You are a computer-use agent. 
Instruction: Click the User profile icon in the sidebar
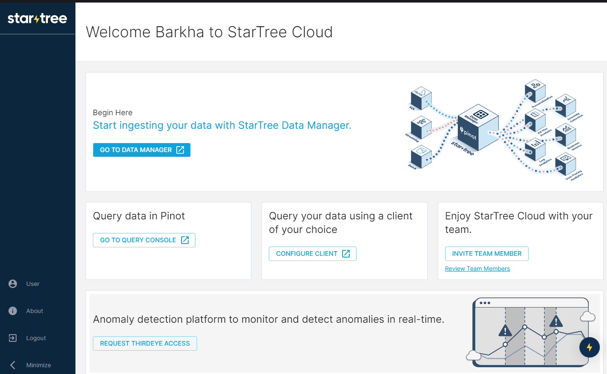pos(12,283)
